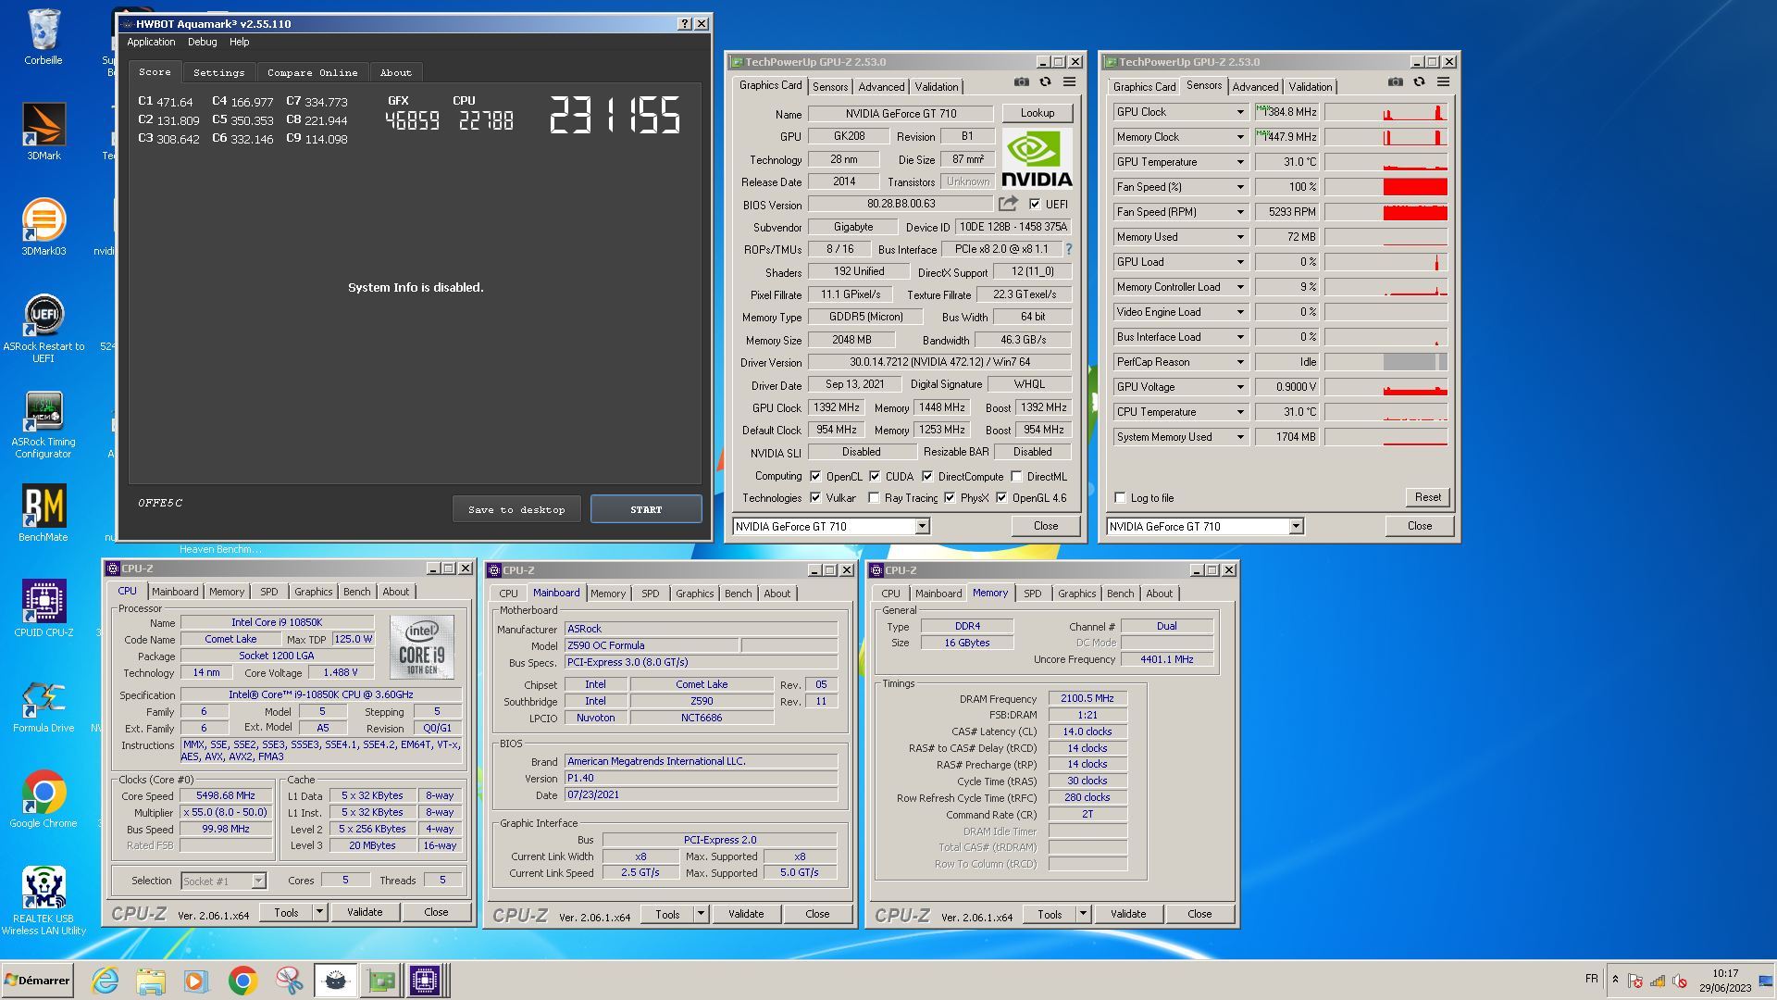This screenshot has height=1000, width=1777.
Task: Click the CPU-Z chip icon in taskbar
Action: [425, 981]
